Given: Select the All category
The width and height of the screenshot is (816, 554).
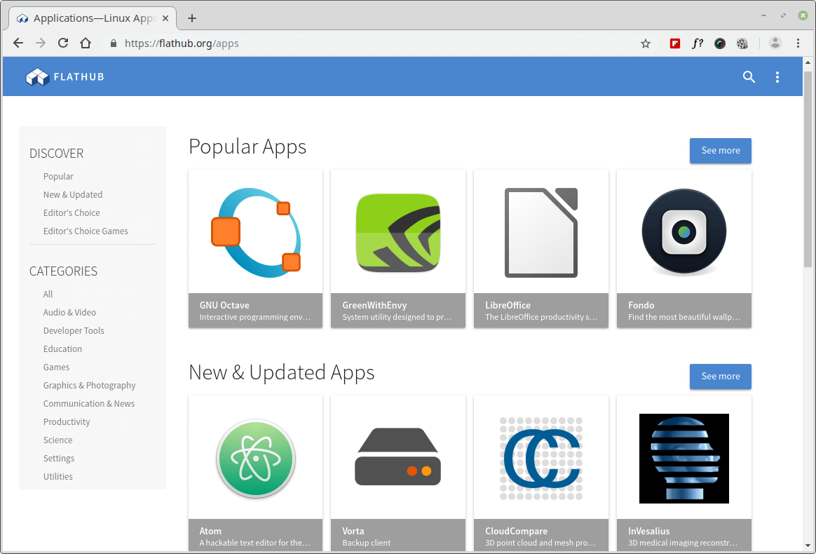Looking at the screenshot, I should point(48,295).
